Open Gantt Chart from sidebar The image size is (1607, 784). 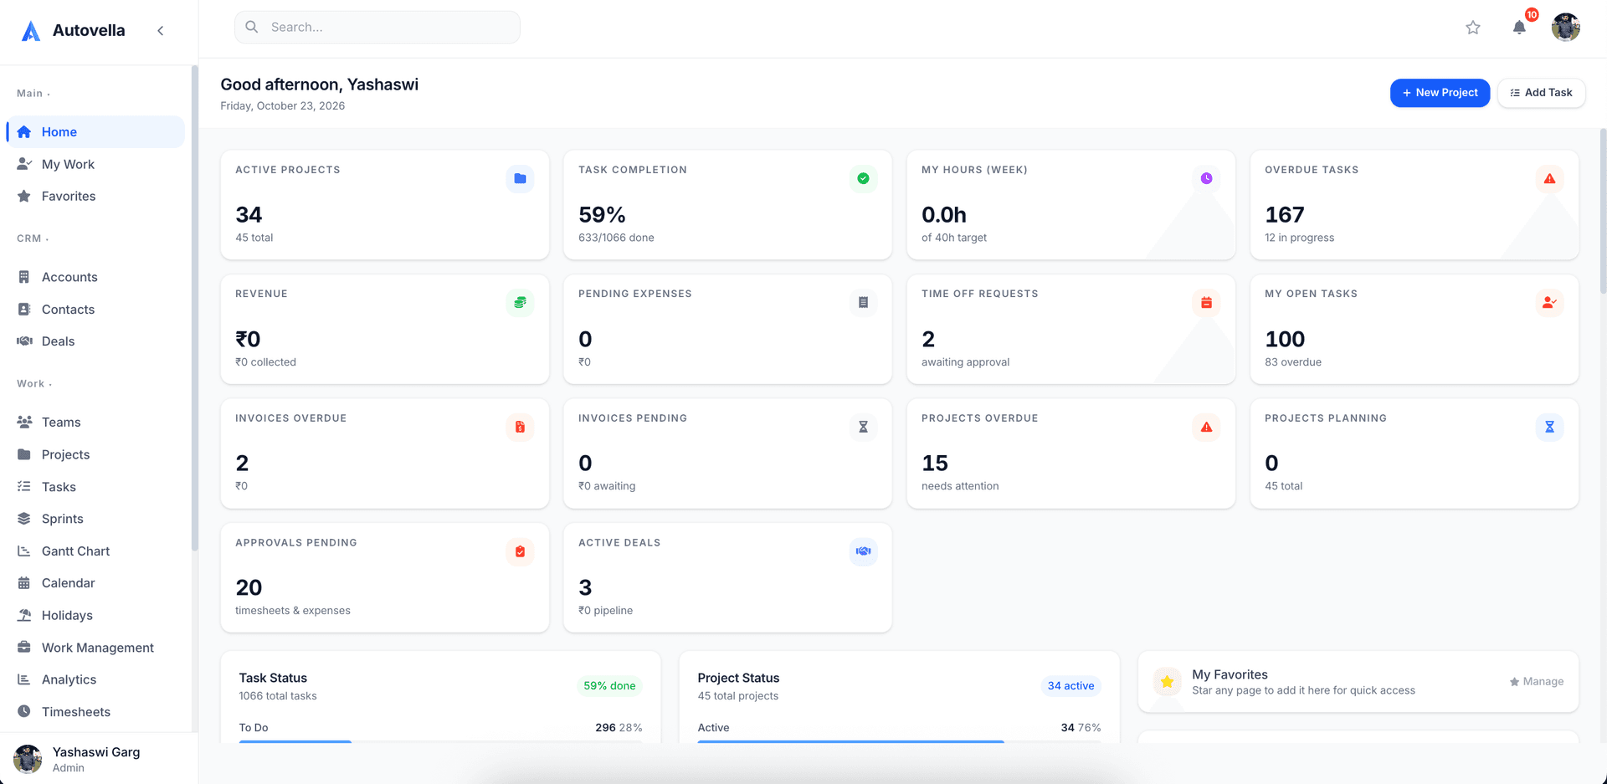coord(95,551)
